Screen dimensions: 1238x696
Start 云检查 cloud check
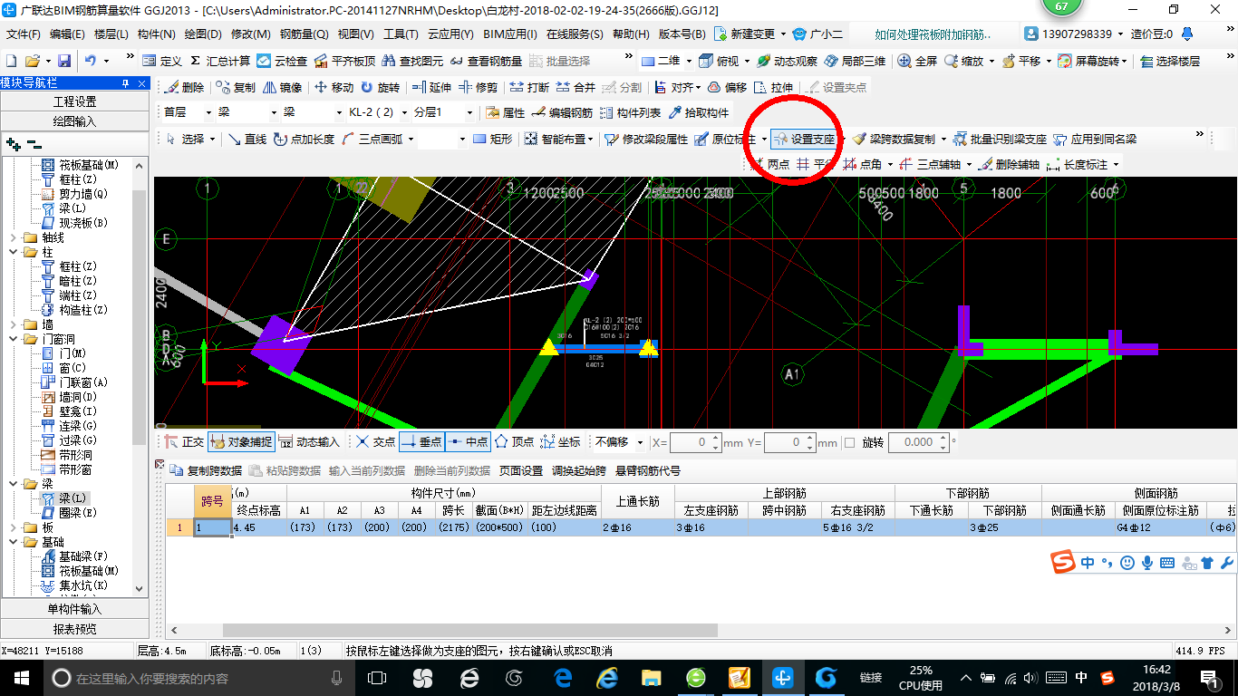tap(282, 61)
